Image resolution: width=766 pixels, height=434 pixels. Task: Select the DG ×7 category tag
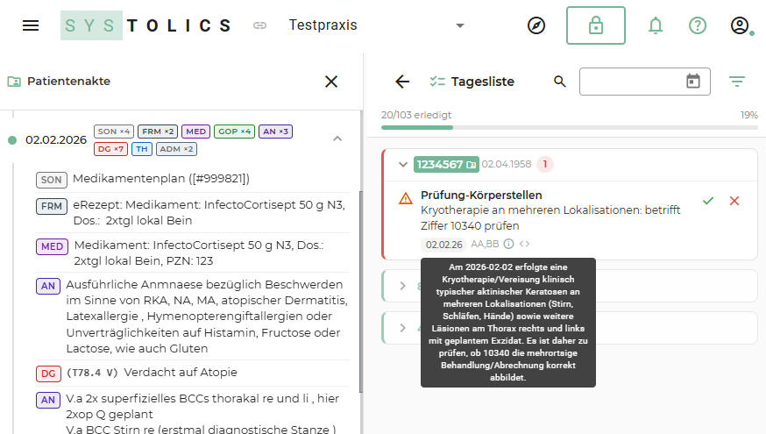tap(110, 149)
